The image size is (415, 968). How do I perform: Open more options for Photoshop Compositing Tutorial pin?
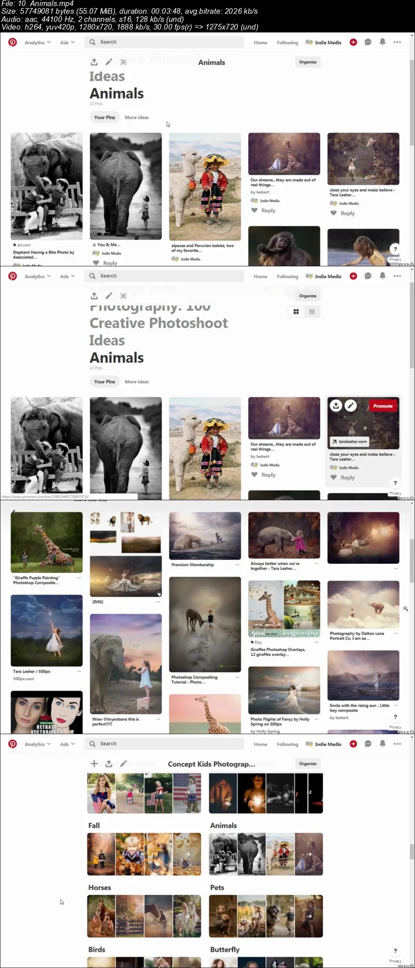click(x=237, y=677)
